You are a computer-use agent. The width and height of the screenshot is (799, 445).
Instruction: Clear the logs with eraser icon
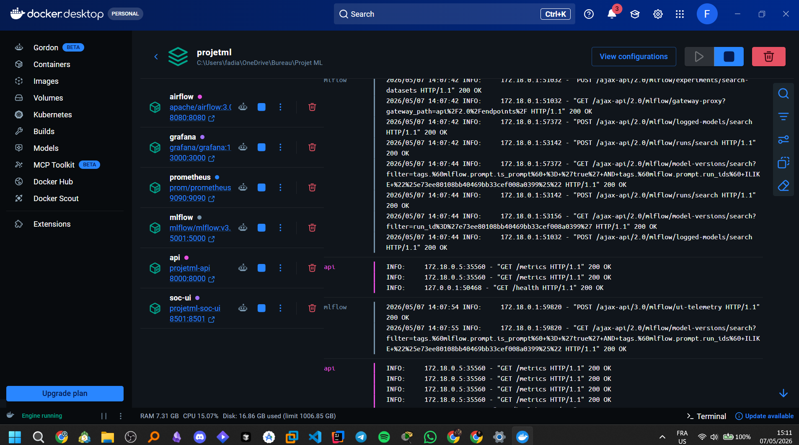(x=783, y=185)
